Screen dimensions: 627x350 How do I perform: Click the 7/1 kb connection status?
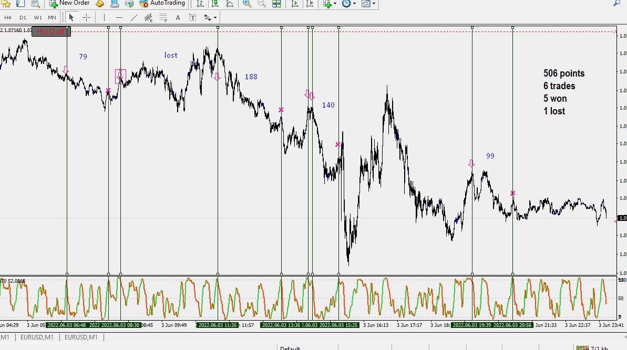(592, 348)
